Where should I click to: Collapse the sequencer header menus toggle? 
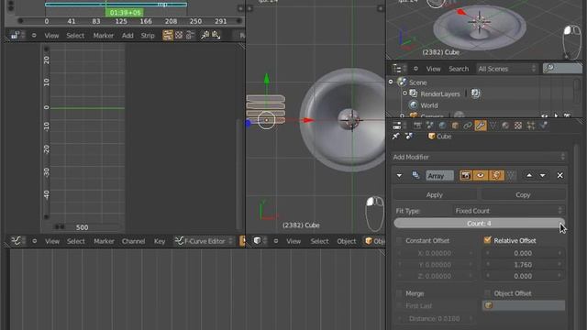click(34, 35)
